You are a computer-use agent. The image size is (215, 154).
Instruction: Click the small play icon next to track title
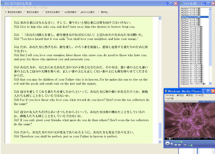(x=170, y=139)
